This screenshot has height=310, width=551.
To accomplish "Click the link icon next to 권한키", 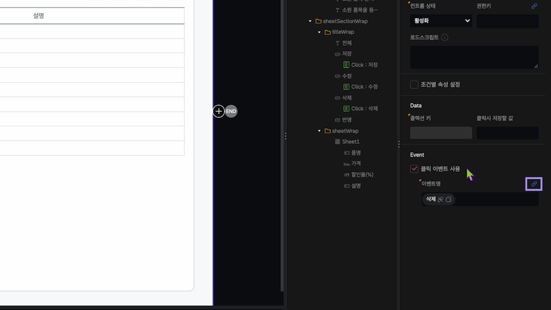I will [x=534, y=6].
